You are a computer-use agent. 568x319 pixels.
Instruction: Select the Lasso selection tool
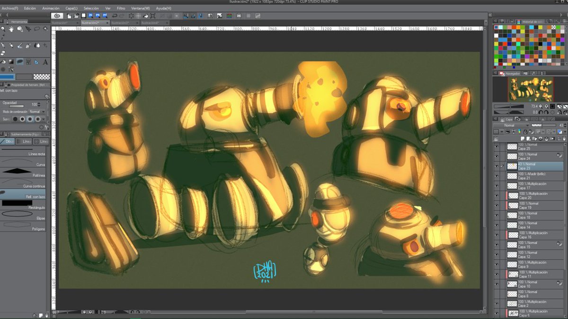(37, 29)
